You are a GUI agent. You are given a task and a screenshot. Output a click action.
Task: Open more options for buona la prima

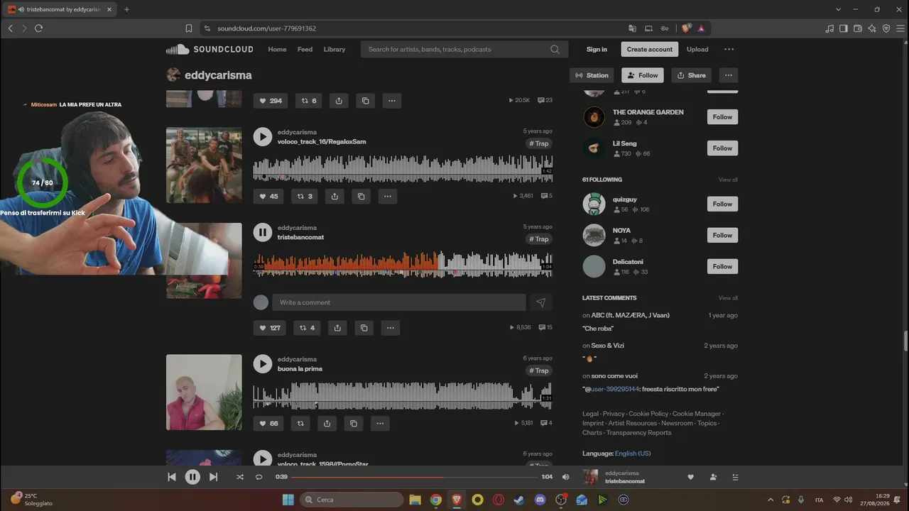coord(380,424)
